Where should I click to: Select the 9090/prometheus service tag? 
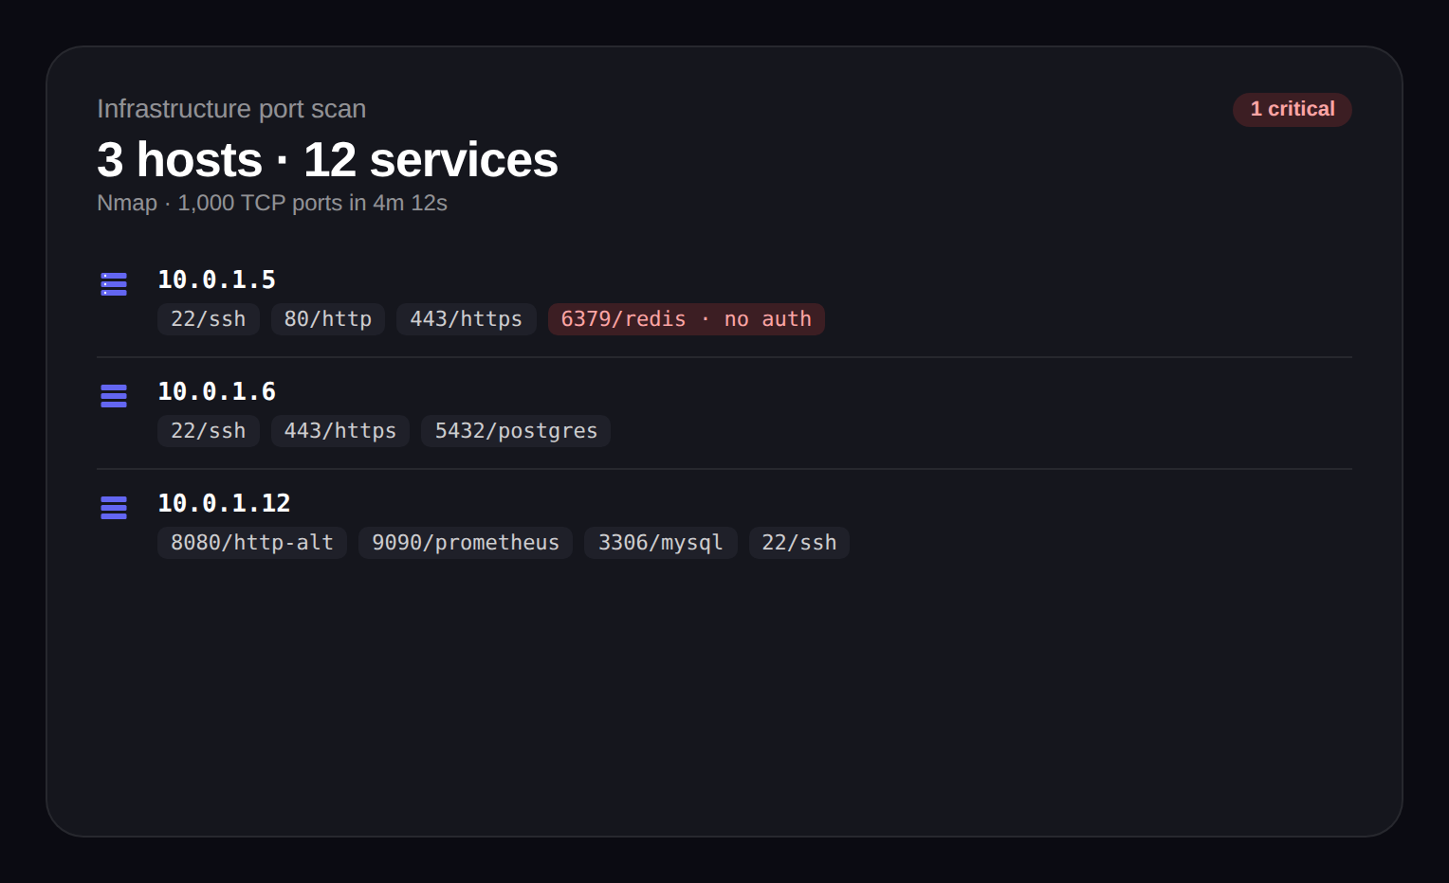(x=465, y=543)
